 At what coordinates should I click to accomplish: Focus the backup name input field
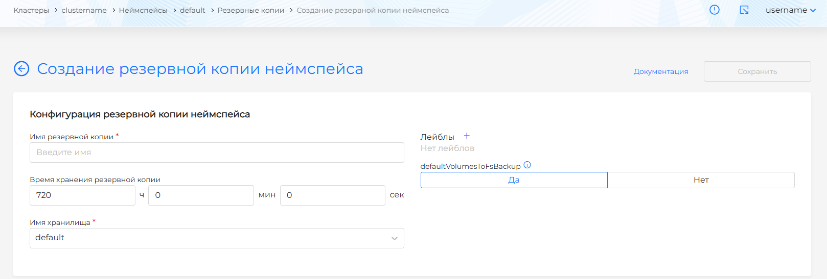coord(217,153)
